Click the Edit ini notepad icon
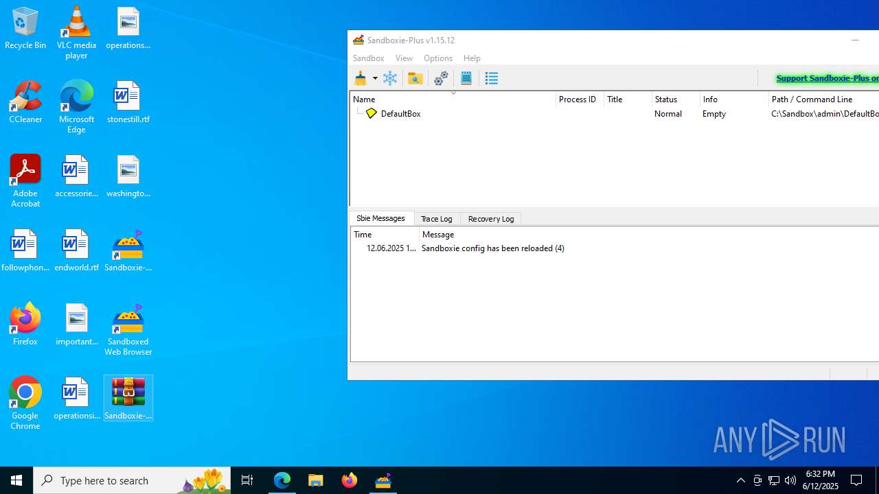The width and height of the screenshot is (879, 494). pos(466,78)
